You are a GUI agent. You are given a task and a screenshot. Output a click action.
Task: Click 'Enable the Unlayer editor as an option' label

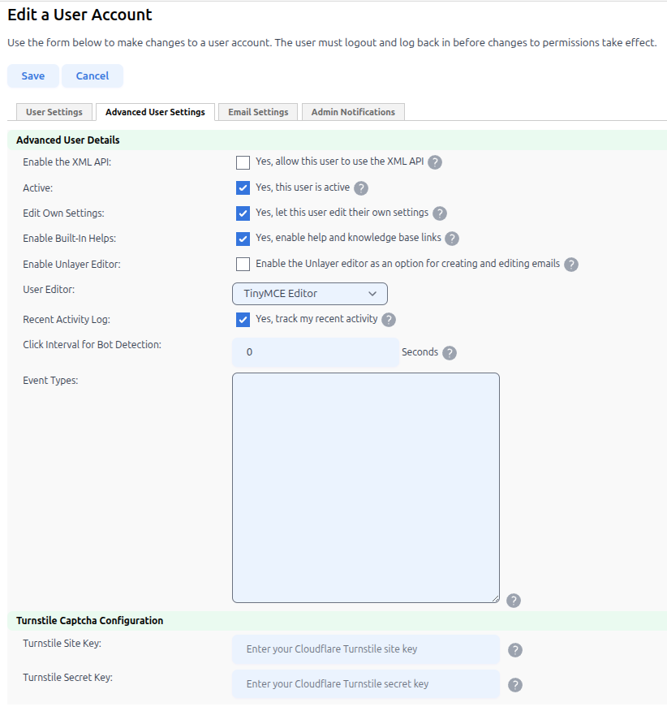point(407,264)
